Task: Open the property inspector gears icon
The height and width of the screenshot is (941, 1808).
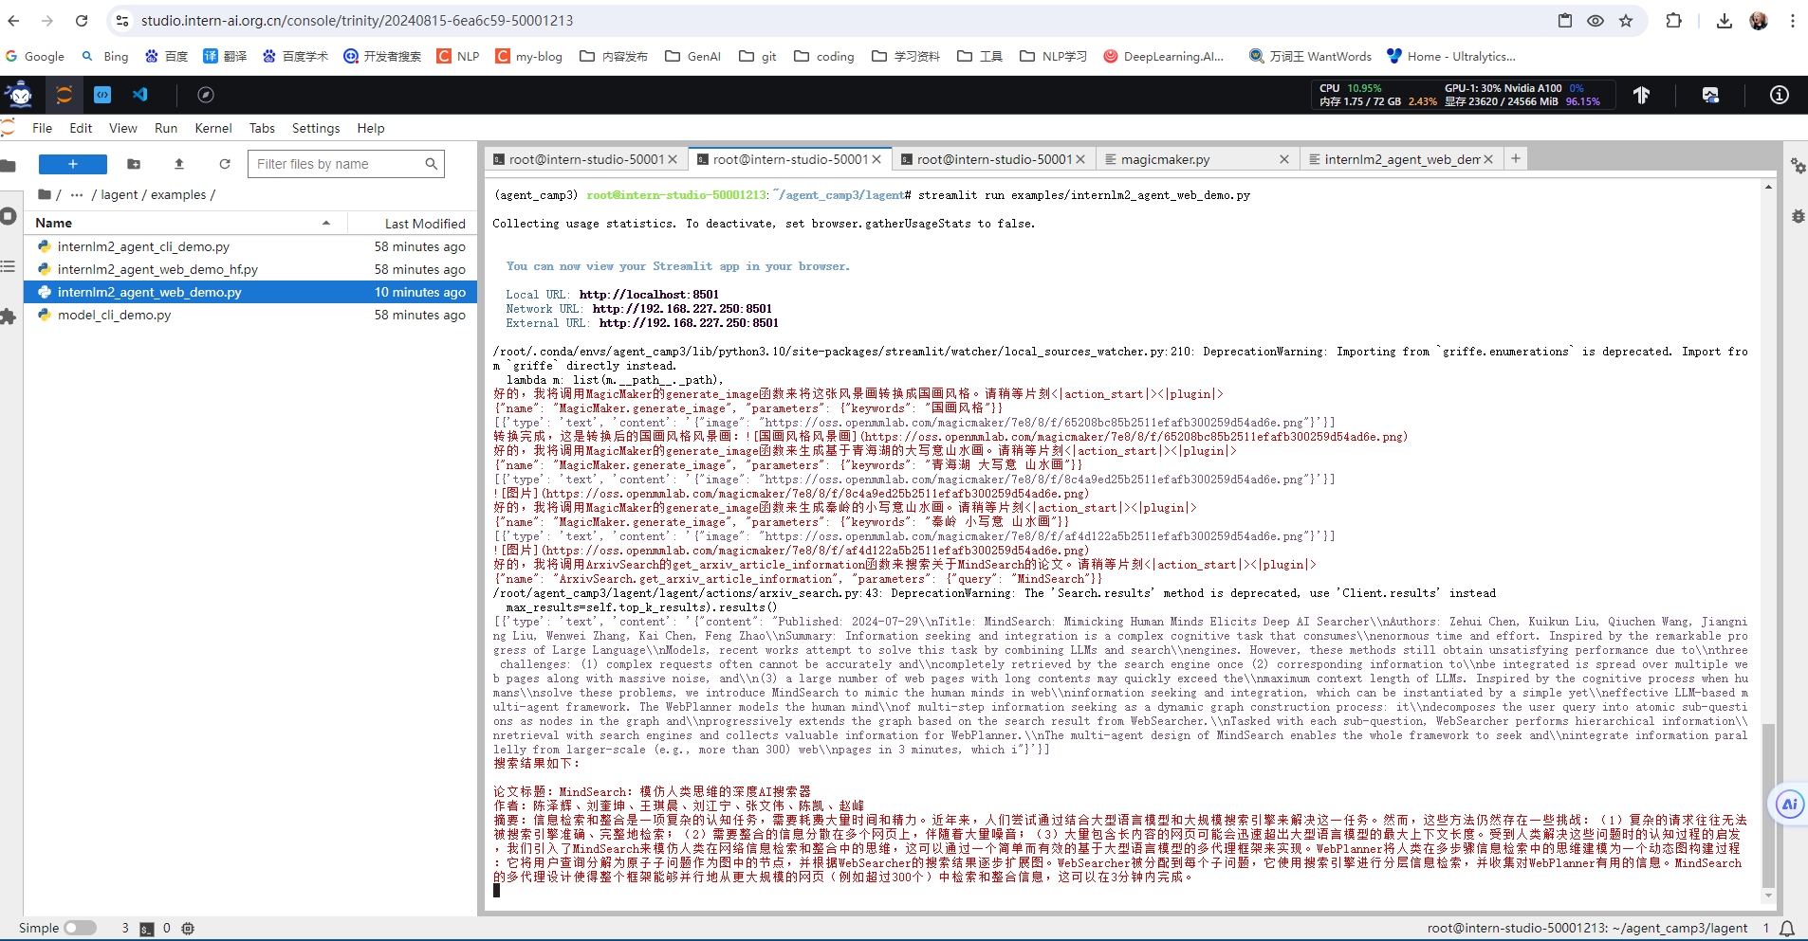Action: click(1798, 166)
